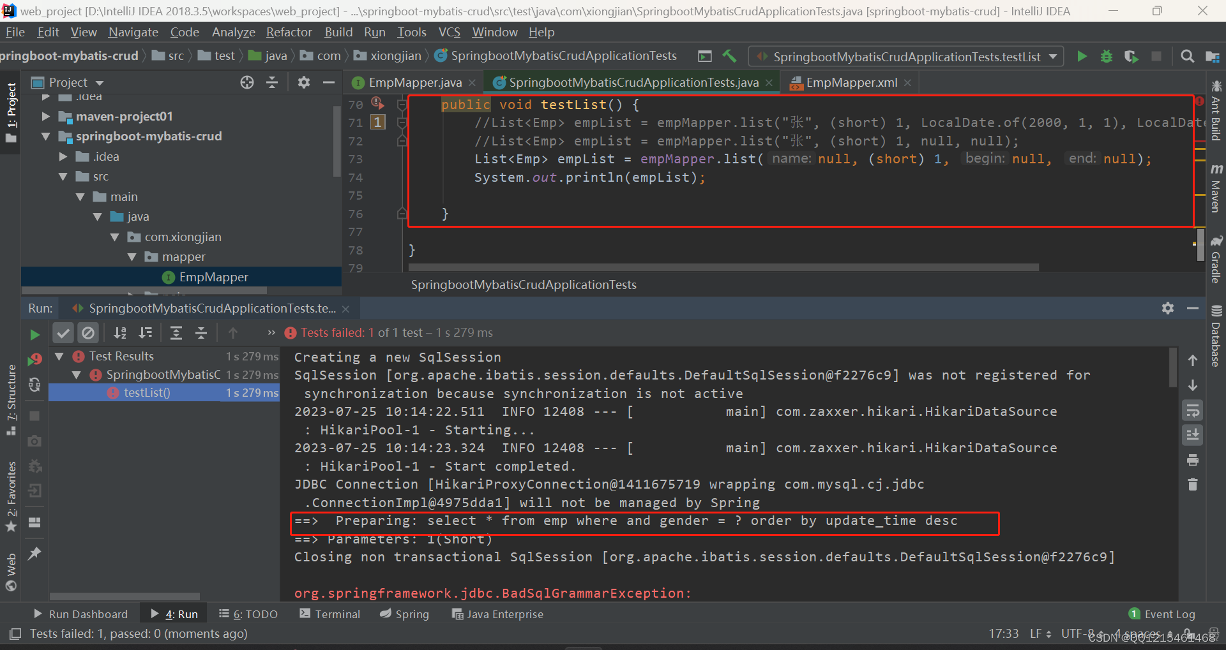Click the locate file crosshair in Project panel
Viewport: 1226px width, 650px height.
[247, 82]
